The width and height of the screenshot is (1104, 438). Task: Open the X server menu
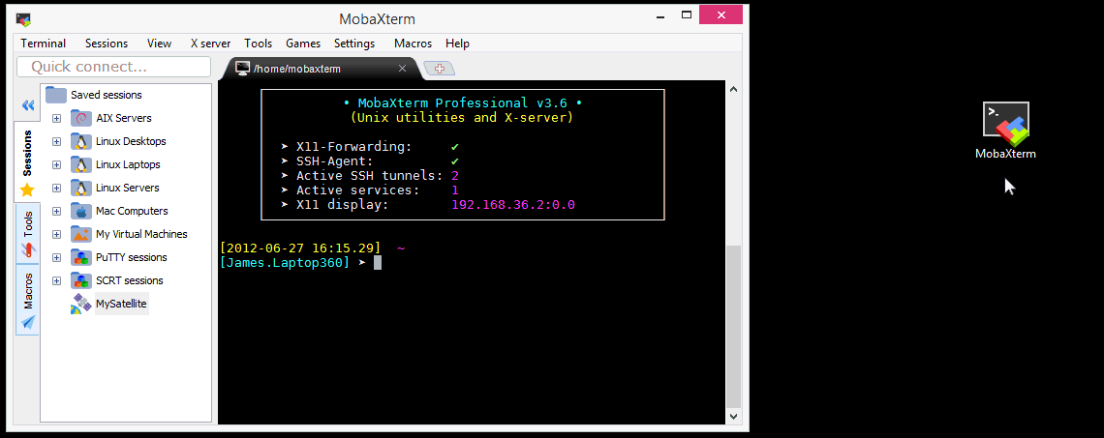(210, 44)
